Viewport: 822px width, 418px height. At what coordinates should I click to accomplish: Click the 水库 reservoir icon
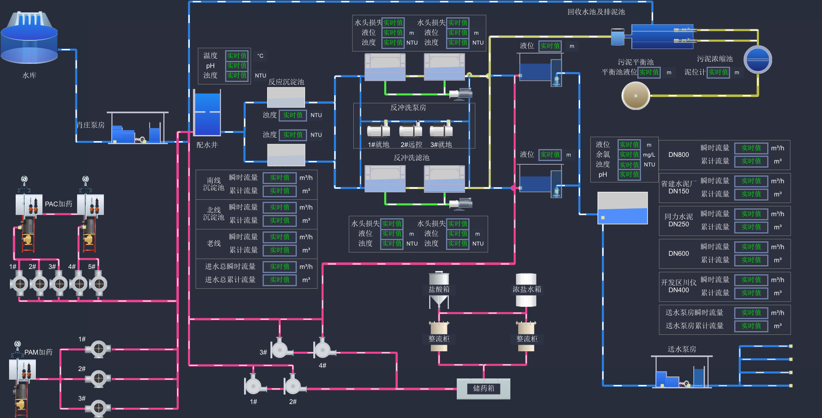pyautogui.click(x=29, y=39)
